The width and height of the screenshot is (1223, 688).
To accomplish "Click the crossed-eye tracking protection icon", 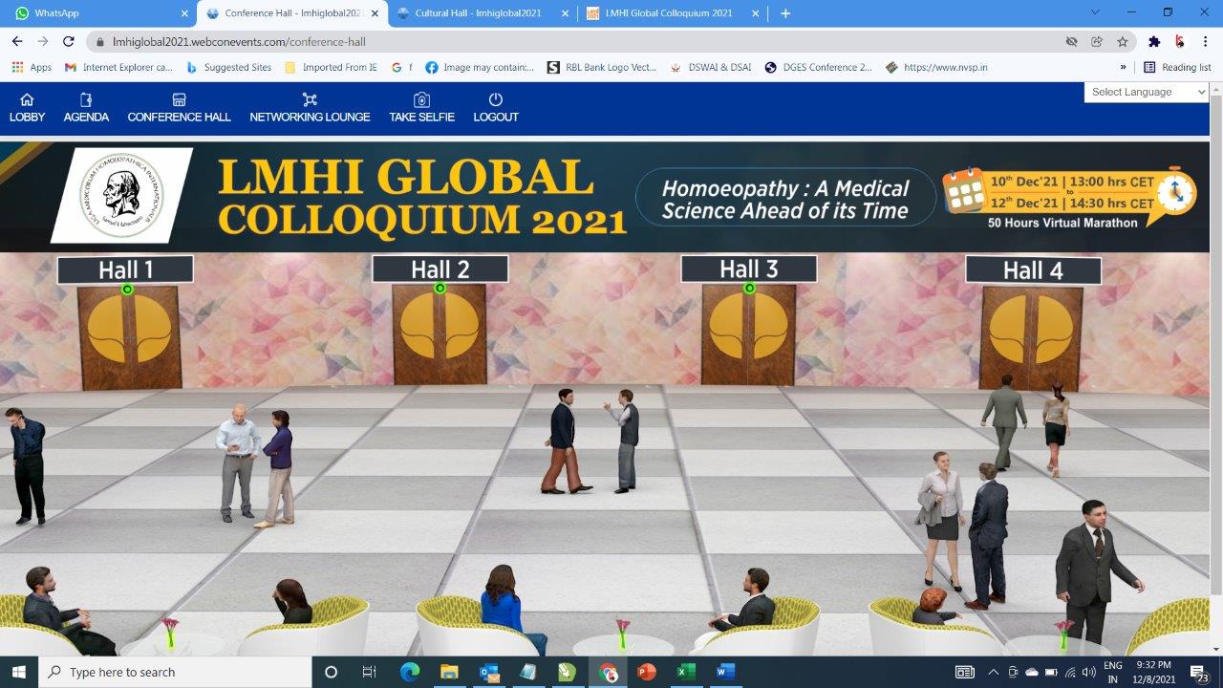I will pyautogui.click(x=1072, y=42).
